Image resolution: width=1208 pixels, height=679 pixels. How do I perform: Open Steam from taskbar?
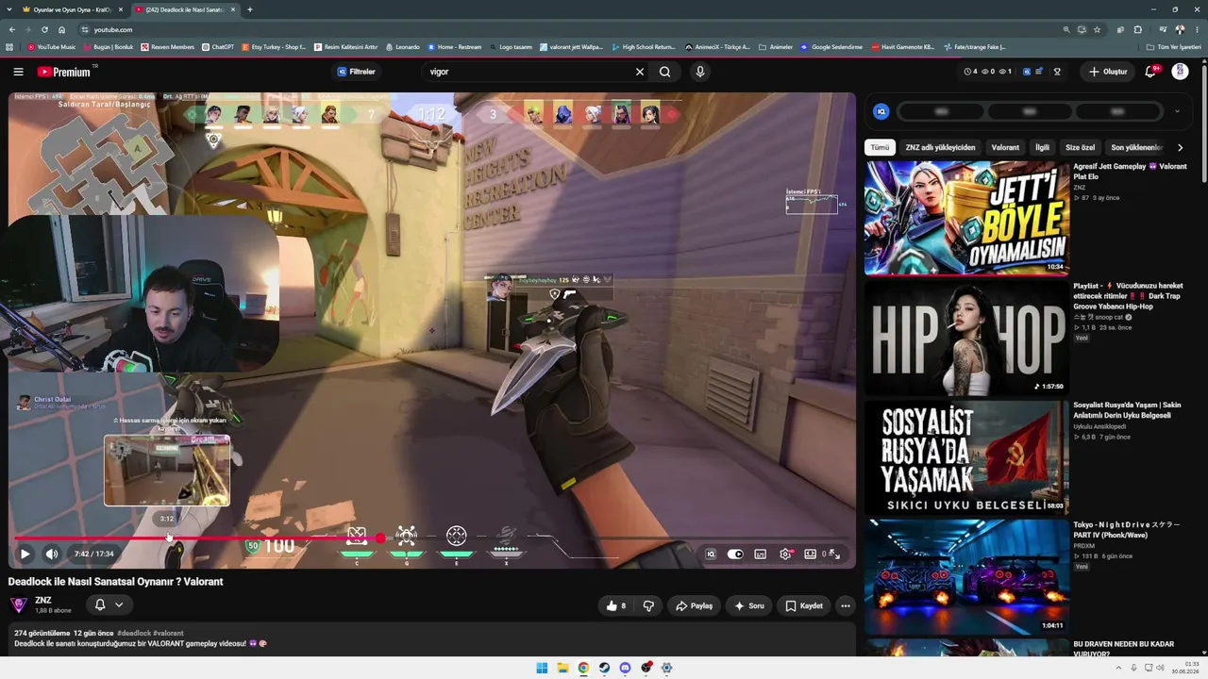604,668
